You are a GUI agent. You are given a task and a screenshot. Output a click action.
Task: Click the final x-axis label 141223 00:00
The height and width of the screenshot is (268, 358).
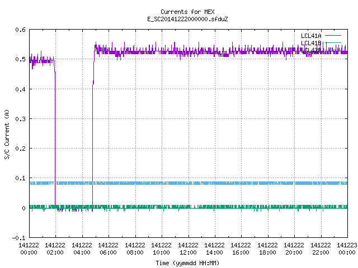347,248
